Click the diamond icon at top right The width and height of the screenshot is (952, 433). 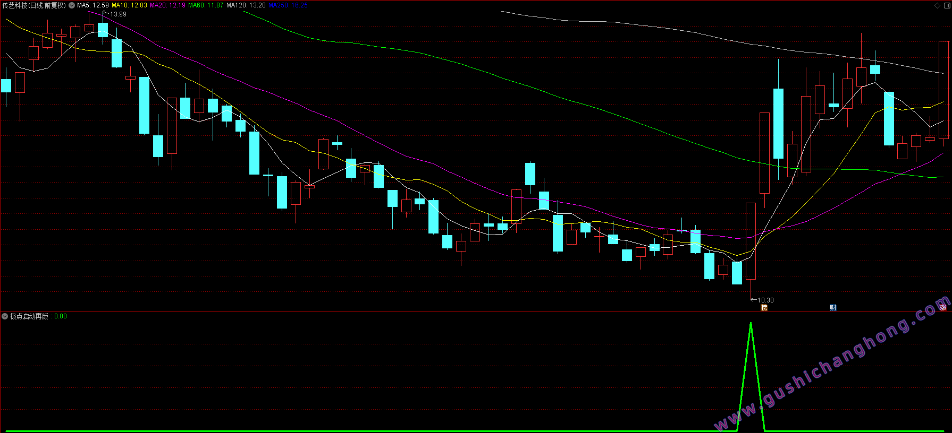[938, 5]
